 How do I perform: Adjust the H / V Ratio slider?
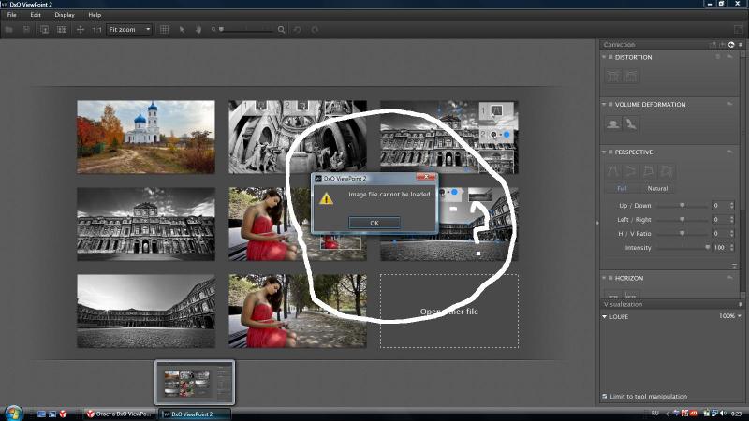(x=683, y=233)
